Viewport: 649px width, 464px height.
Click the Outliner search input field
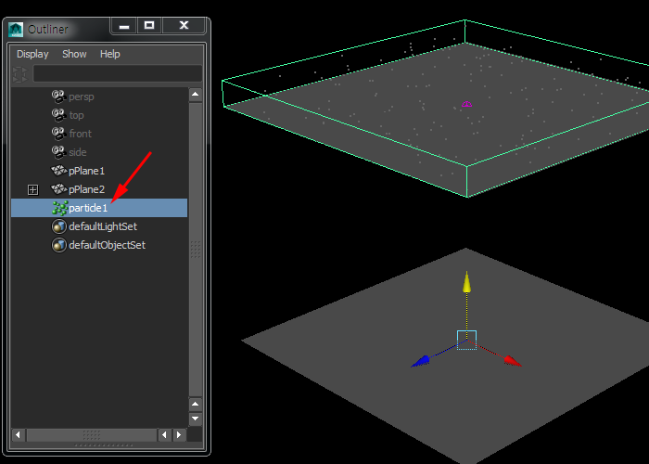tap(118, 73)
